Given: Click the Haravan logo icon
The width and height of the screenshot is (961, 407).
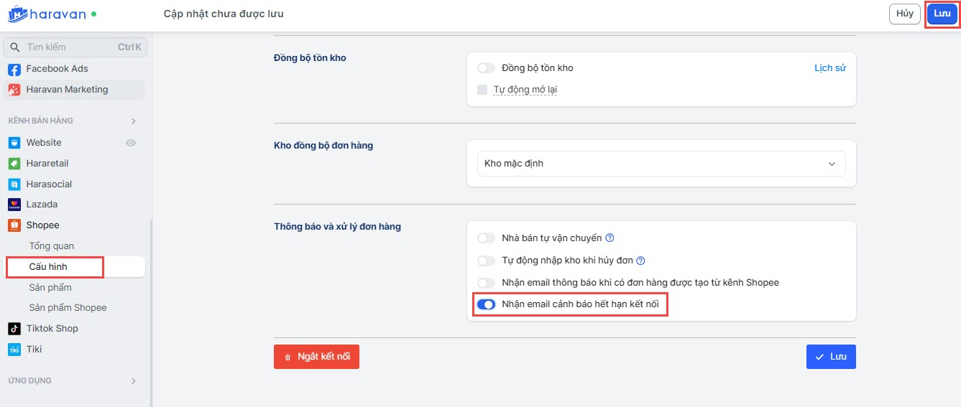Looking at the screenshot, I should point(17,14).
